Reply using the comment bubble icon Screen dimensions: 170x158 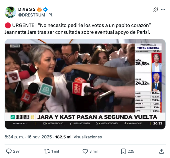pos(9,151)
